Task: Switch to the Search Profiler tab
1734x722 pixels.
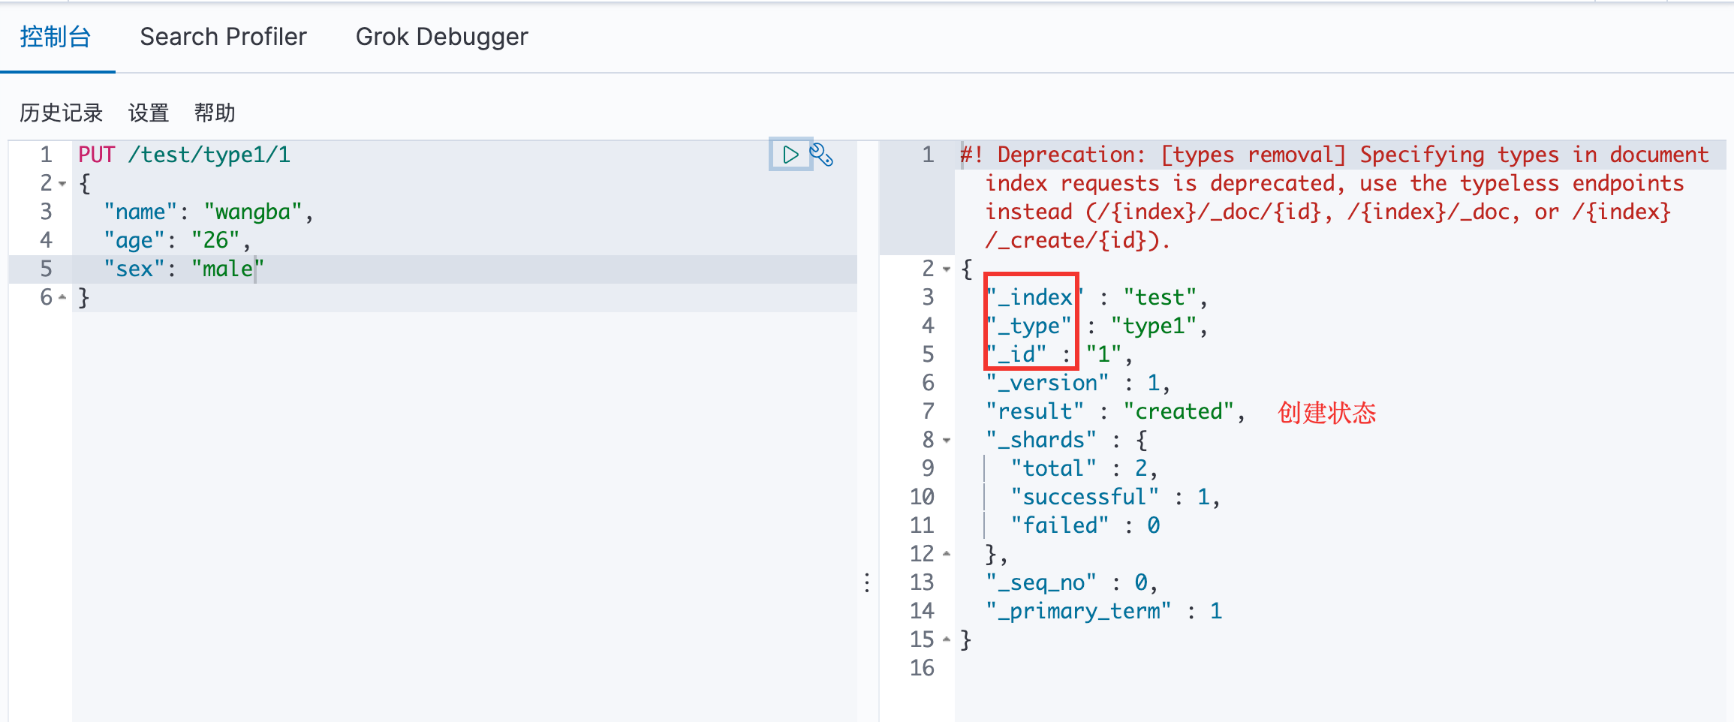Action: 223,37
